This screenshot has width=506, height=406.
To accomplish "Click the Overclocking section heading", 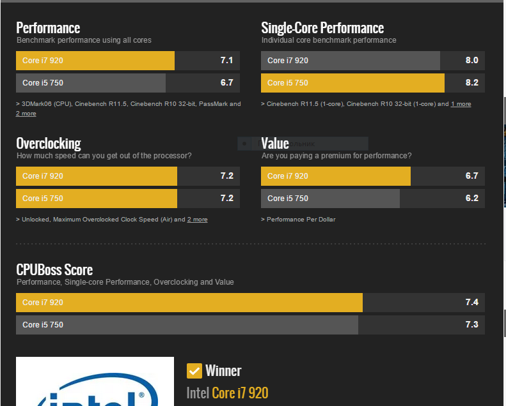I will [x=49, y=143].
